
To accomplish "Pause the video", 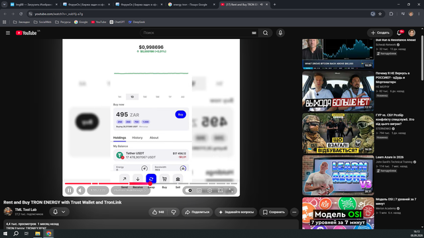I will [x=69, y=190].
